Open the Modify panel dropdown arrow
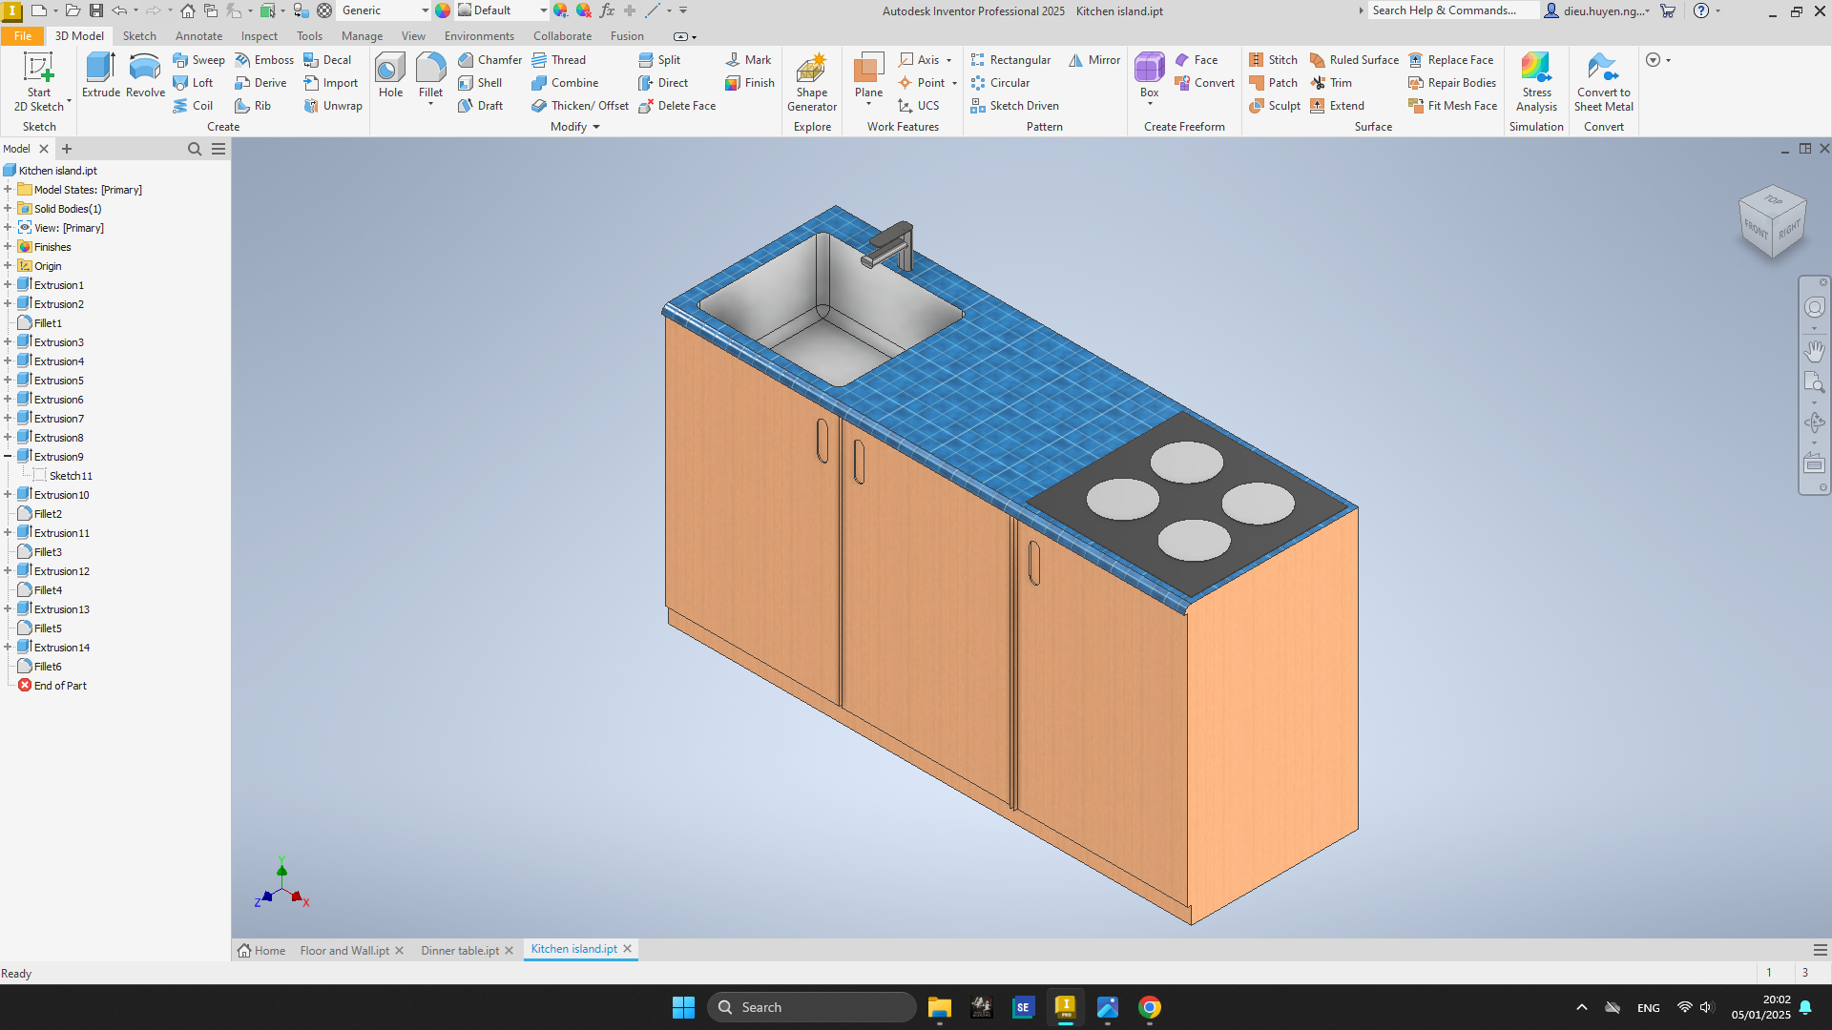The image size is (1832, 1030). (596, 127)
